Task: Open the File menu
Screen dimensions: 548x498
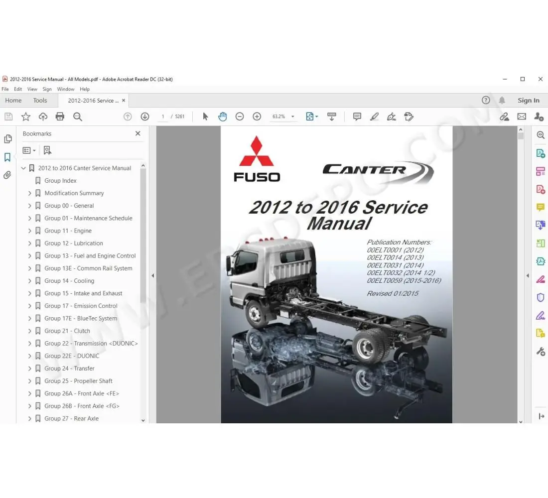Action: coord(5,89)
